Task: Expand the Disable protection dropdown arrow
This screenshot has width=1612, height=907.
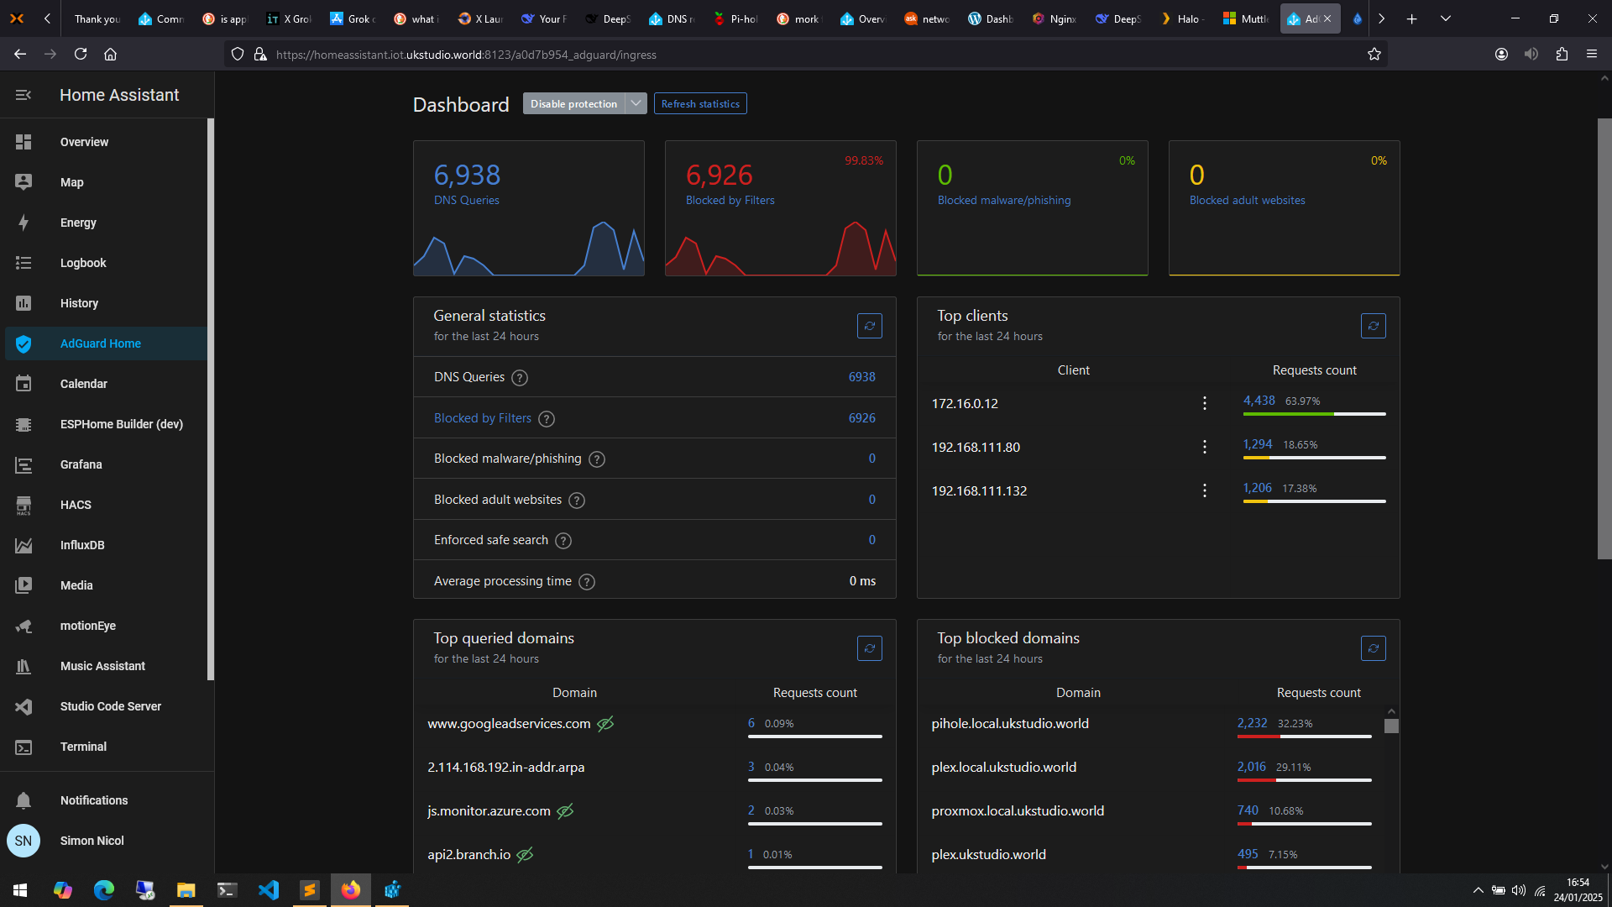Action: (636, 103)
